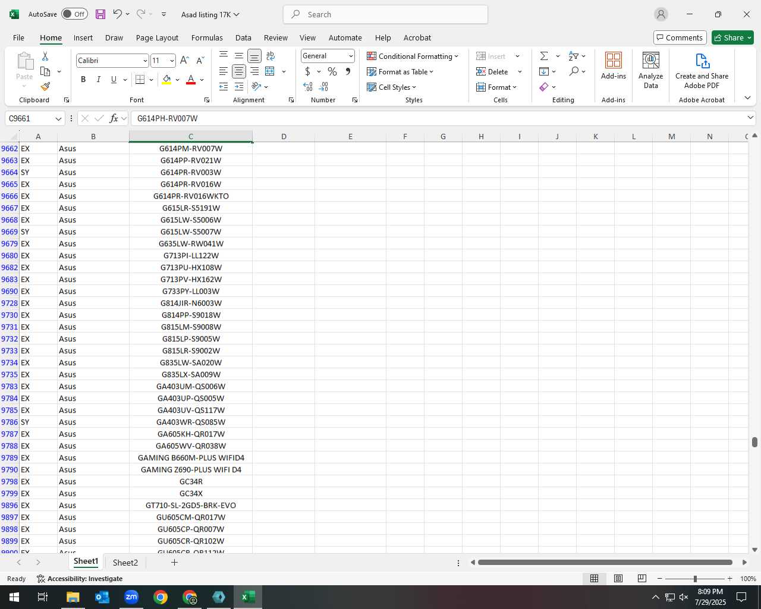Click the Search box in title bar

tap(385, 14)
